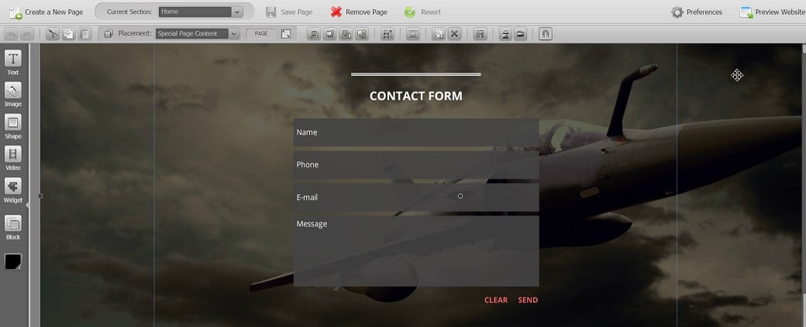Image resolution: width=806 pixels, height=327 pixels.
Task: Toggle the magnet snapping icon
Action: (545, 34)
